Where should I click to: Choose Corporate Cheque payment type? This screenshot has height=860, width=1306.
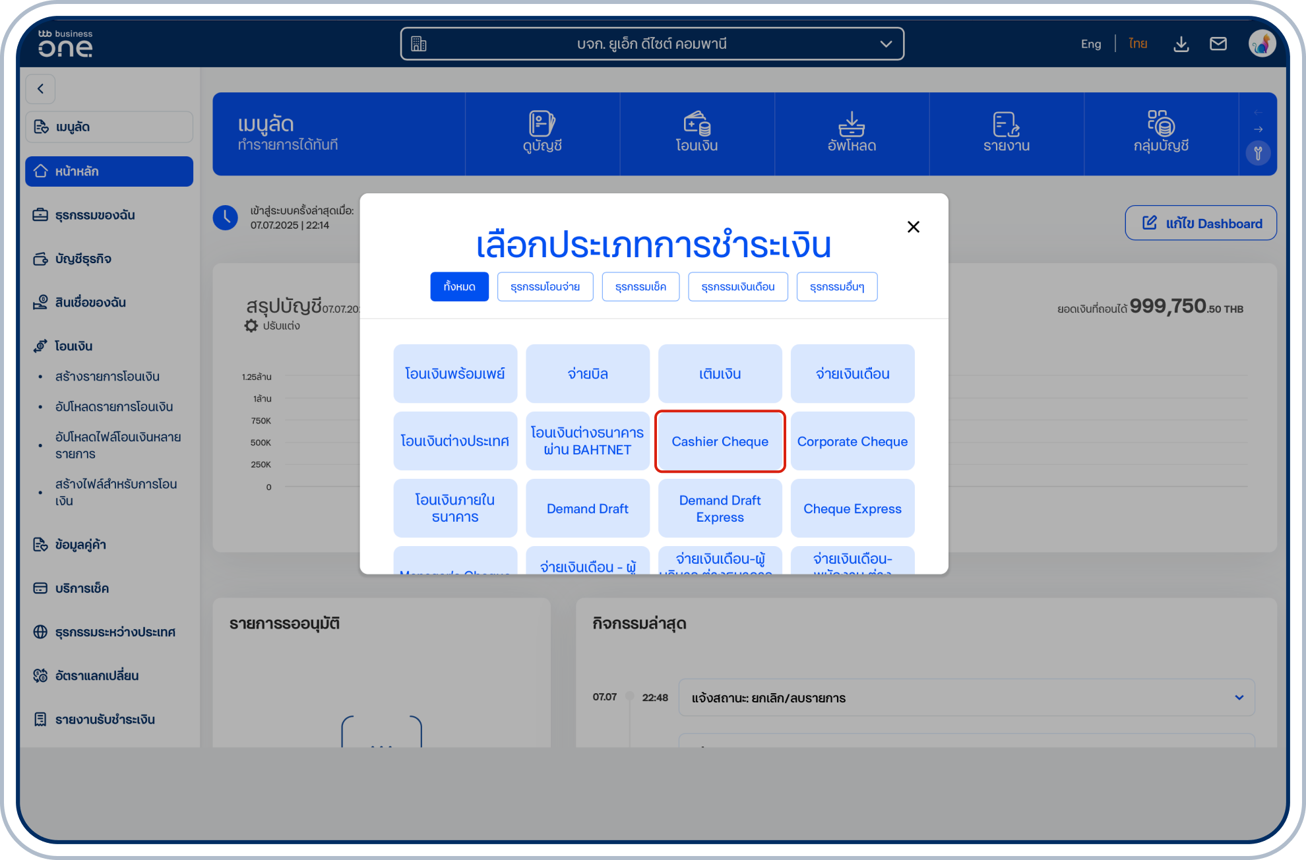pos(852,441)
